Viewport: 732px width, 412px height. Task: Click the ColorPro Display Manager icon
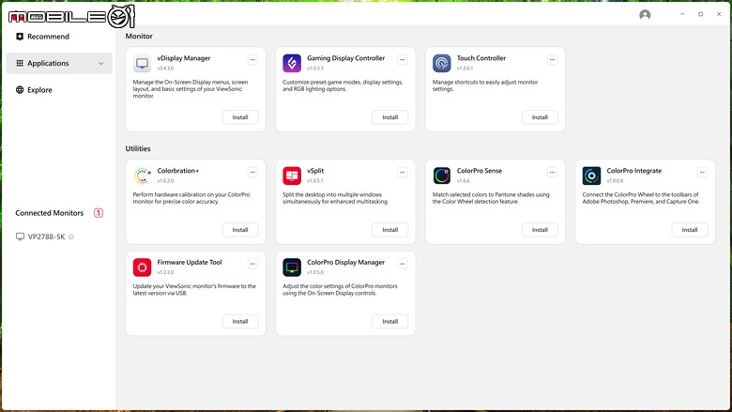pos(292,267)
